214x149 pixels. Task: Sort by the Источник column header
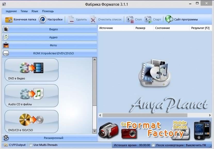tap(116, 28)
